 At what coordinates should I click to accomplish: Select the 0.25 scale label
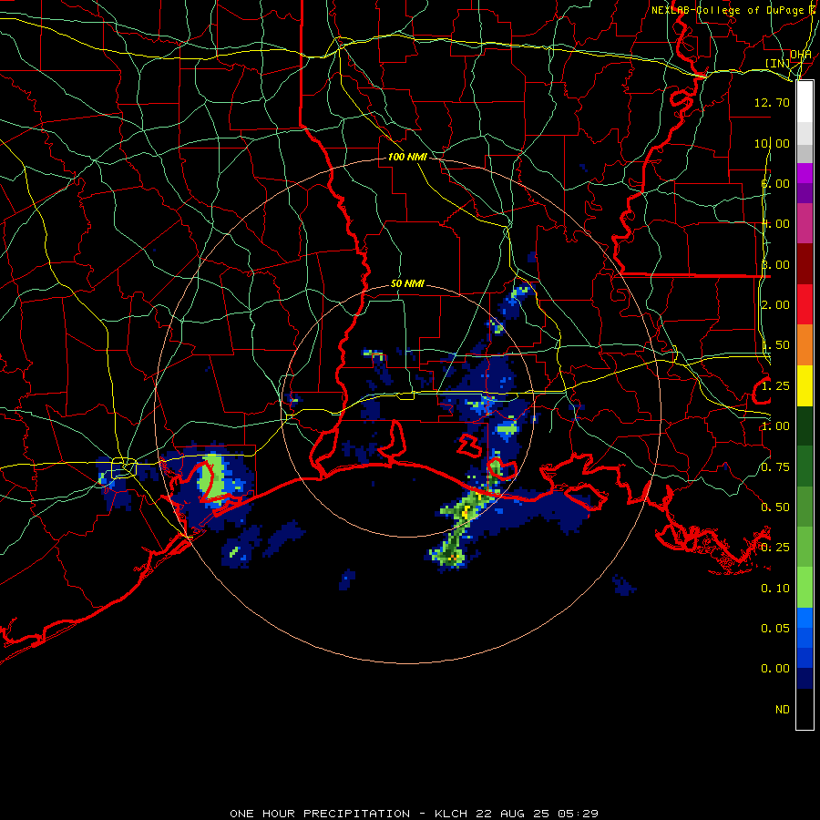tap(775, 548)
